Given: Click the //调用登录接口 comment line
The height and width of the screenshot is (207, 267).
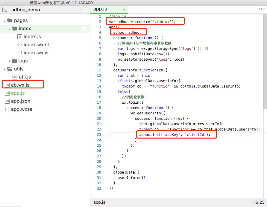Looking at the screenshot, I should (x=135, y=97).
